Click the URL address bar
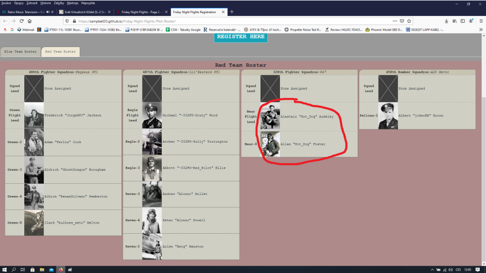486x273 pixels. 233,21
